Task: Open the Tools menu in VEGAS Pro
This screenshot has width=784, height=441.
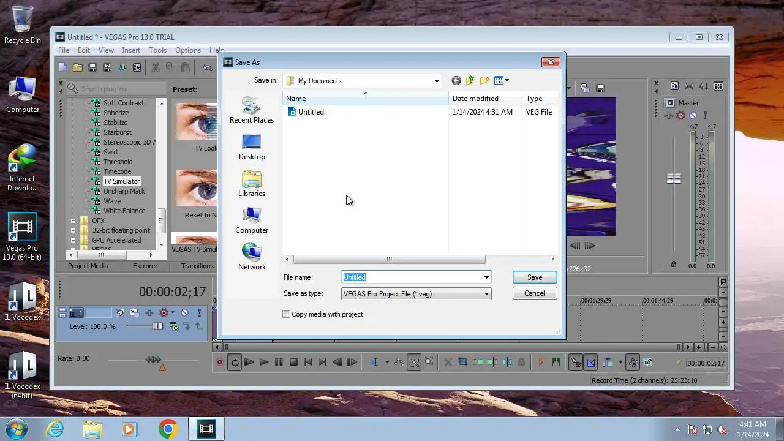Action: [157, 50]
